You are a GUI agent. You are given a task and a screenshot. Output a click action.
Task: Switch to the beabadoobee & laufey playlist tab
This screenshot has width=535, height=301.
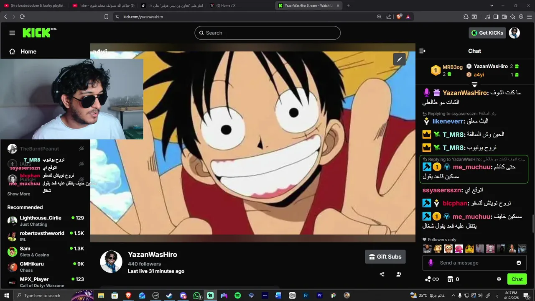[35, 5]
